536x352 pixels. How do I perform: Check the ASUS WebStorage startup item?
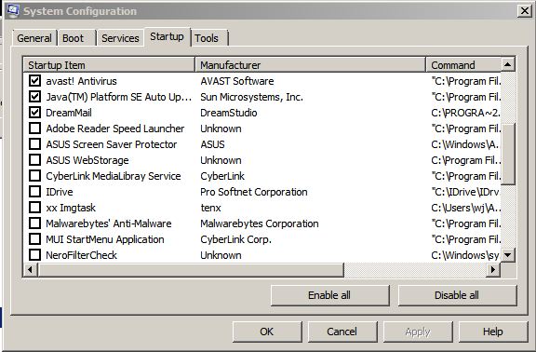34,160
